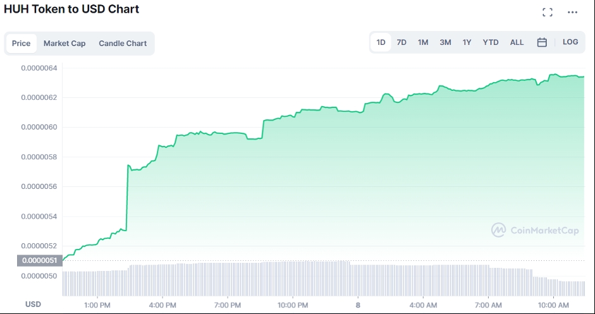The image size is (595, 314).
Task: Click the 0.0000051 price marker label
Action: (39, 260)
